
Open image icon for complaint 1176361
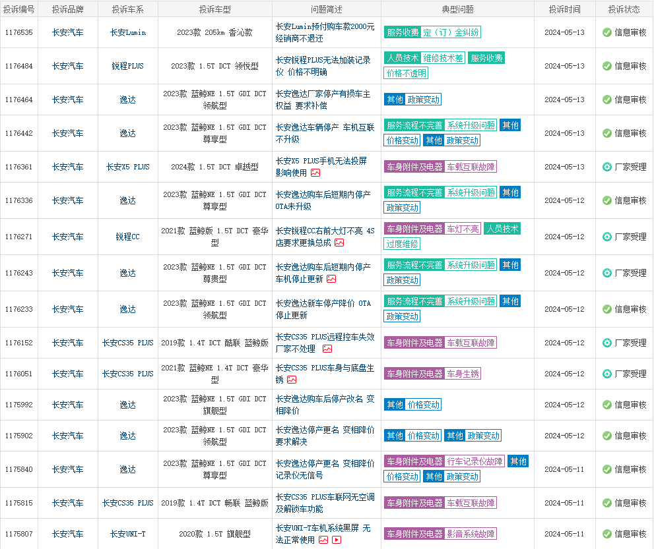(x=315, y=173)
